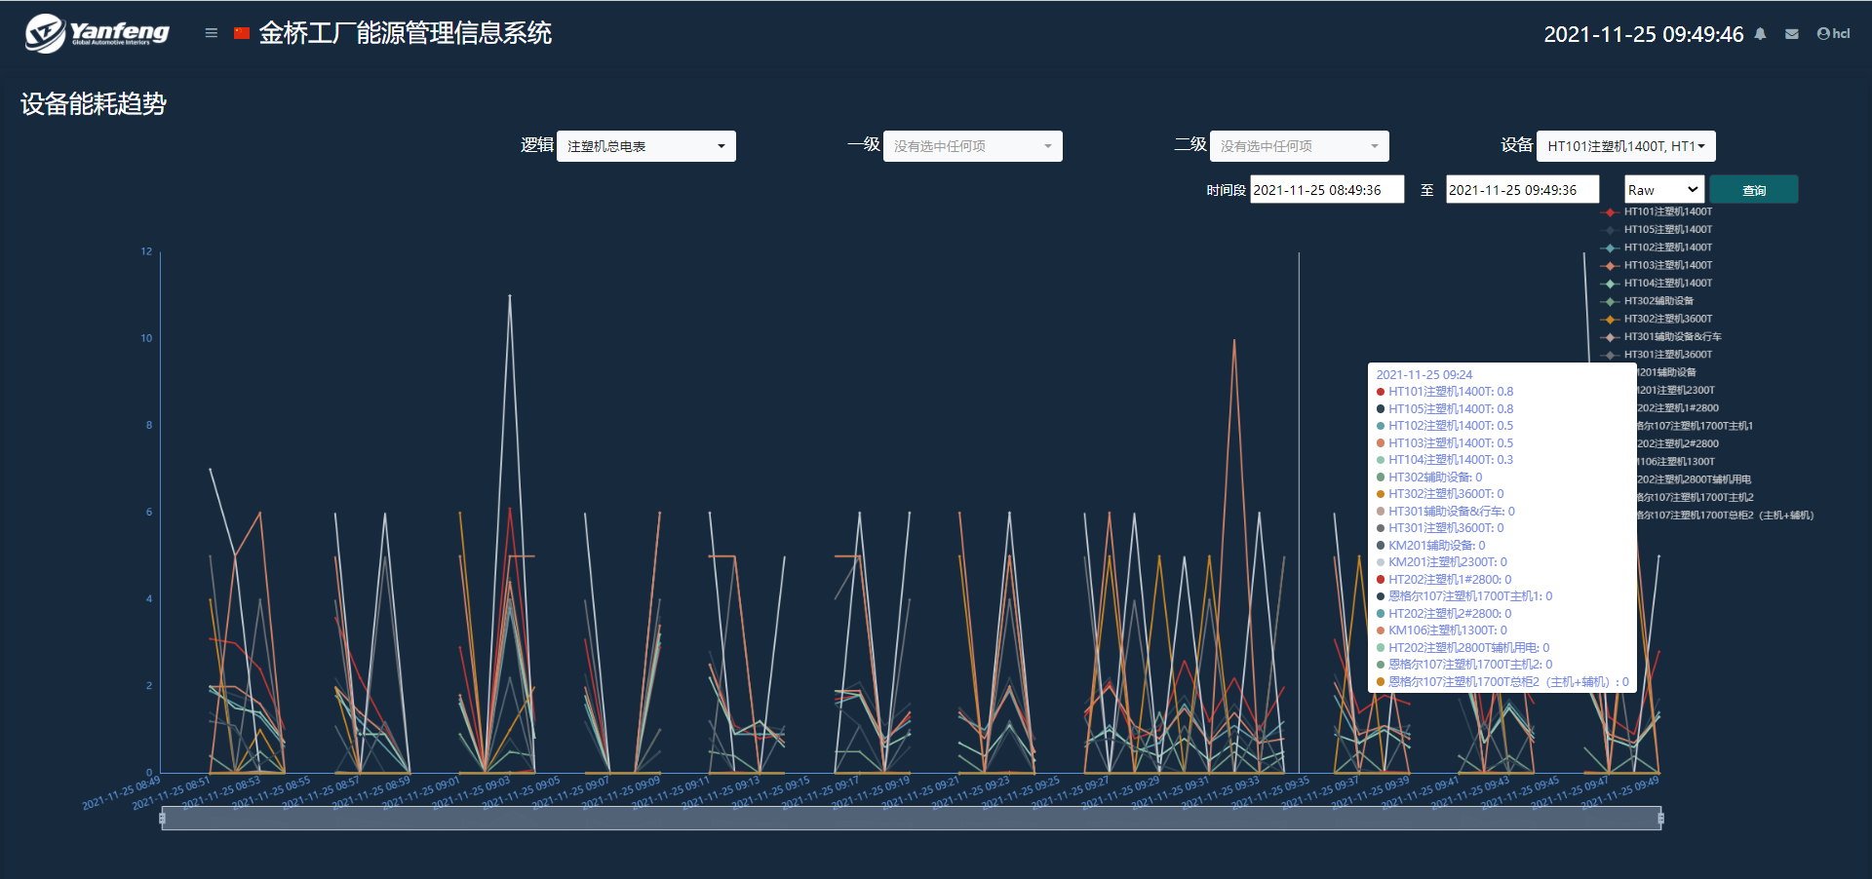Viewport: 1872px width, 879px height.
Task: Toggle HT105注塑机1400T series in legend
Action: pos(1657,230)
